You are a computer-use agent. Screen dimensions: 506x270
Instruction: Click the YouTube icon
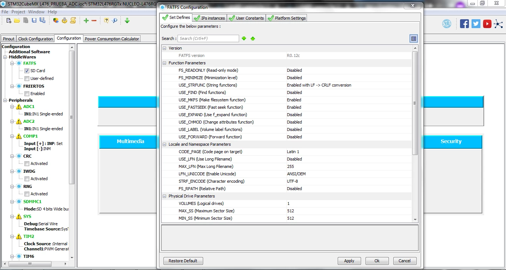pos(487,24)
